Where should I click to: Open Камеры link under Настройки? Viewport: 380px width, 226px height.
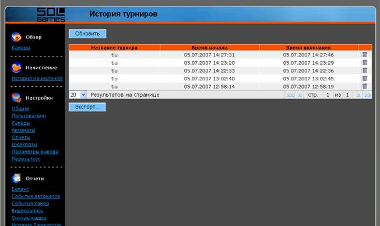21,123
